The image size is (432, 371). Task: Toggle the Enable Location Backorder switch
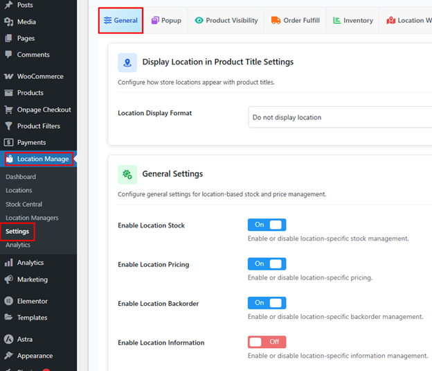coord(267,303)
